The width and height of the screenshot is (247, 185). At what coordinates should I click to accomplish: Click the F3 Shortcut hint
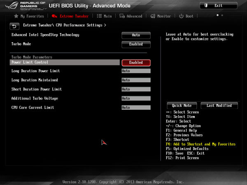point(177,139)
